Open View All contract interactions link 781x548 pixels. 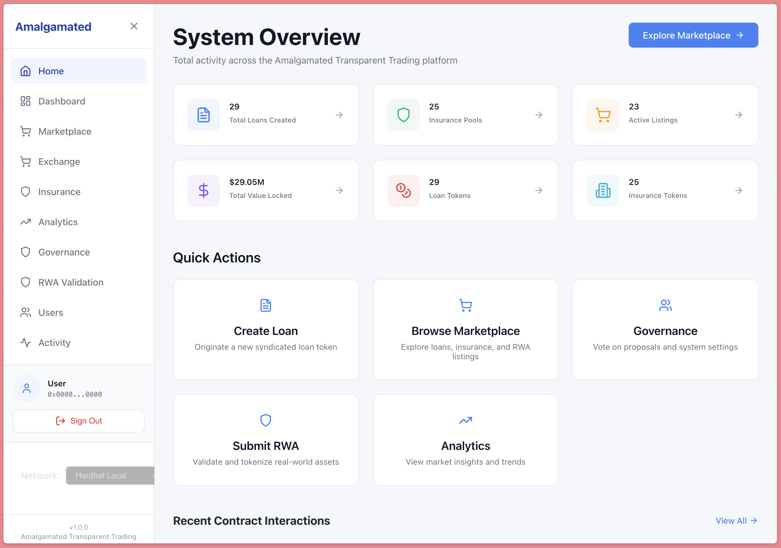pos(736,521)
